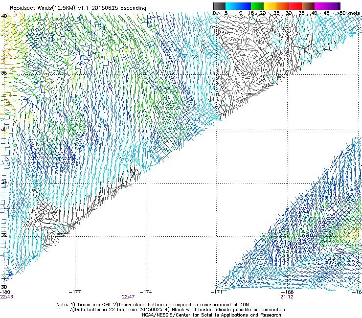Click the latitude label '34'

[x=4, y=182]
